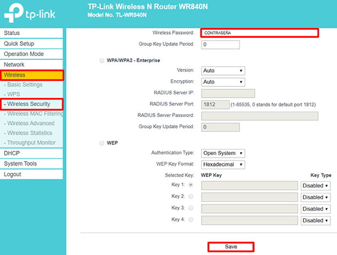This screenshot has width=337, height=255.
Task: Click the RADIUS Server Password field
Action: 260,116
